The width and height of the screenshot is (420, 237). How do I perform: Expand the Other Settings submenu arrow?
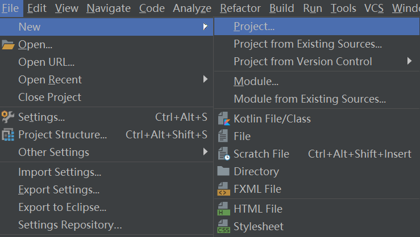[x=205, y=152]
